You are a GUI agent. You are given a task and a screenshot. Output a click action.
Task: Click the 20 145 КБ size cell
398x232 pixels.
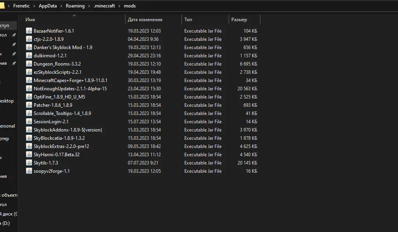247,163
